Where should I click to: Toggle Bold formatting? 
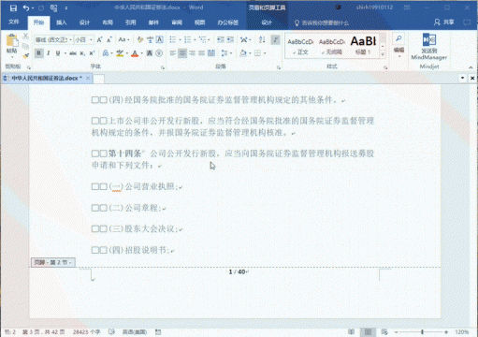38,53
